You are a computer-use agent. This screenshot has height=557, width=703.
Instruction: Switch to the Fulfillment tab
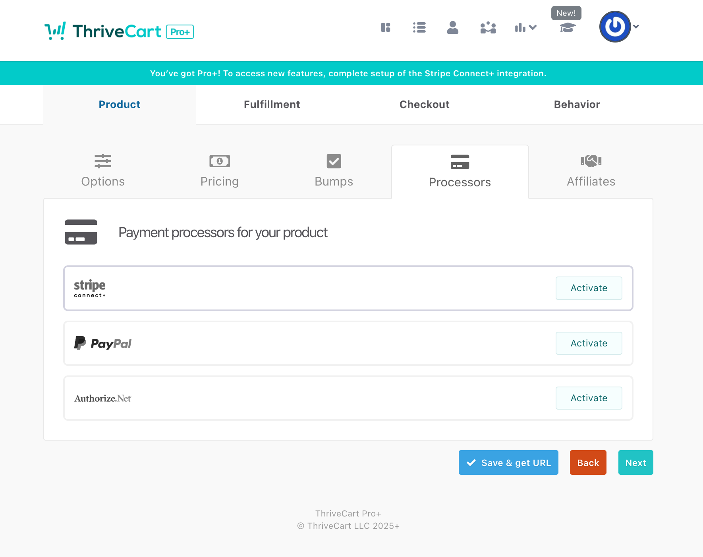pyautogui.click(x=272, y=104)
